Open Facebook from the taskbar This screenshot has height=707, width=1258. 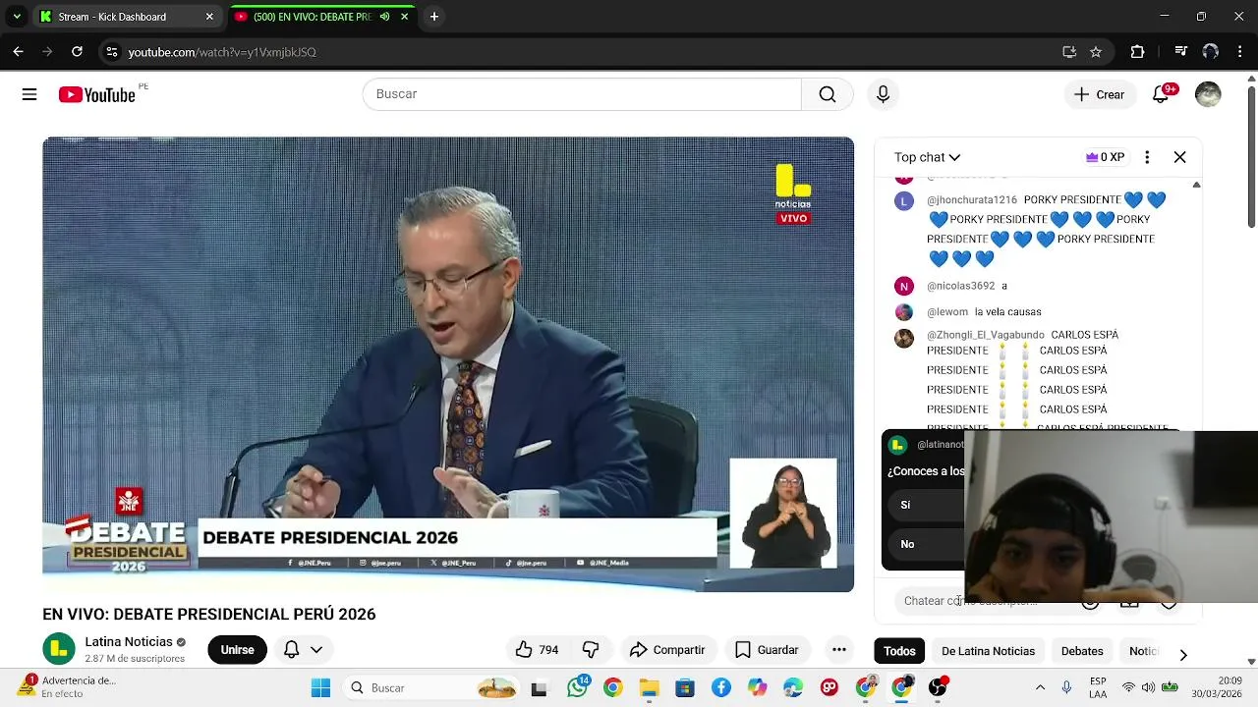[x=720, y=687]
